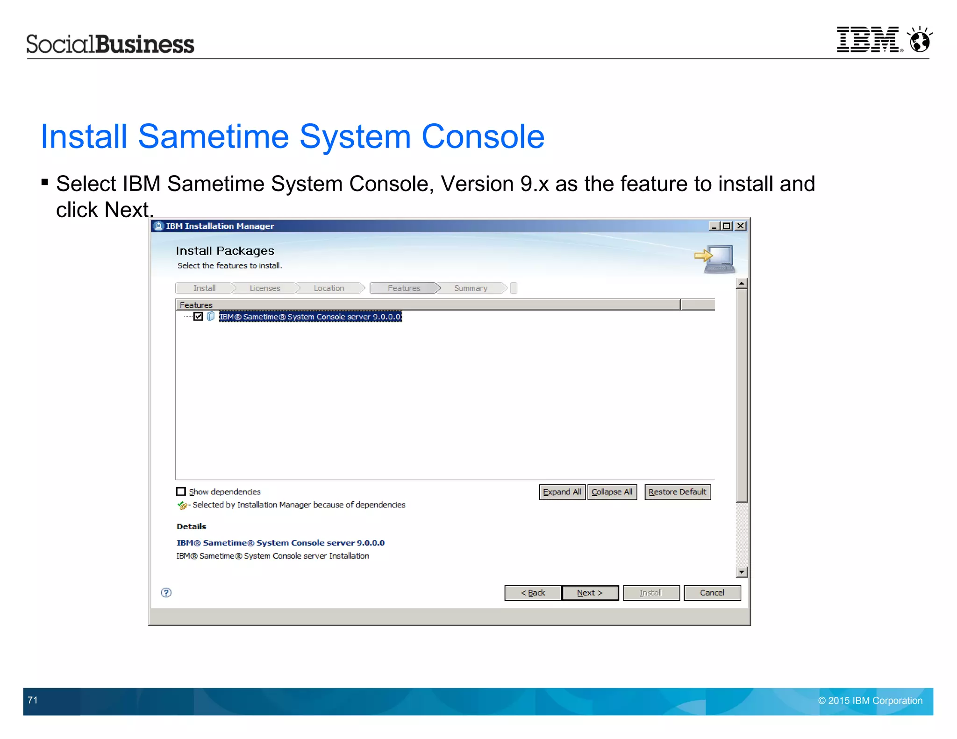This screenshot has height=739, width=957.
Task: Click the IBM Installation Manager title icon
Action: pyautogui.click(x=159, y=226)
